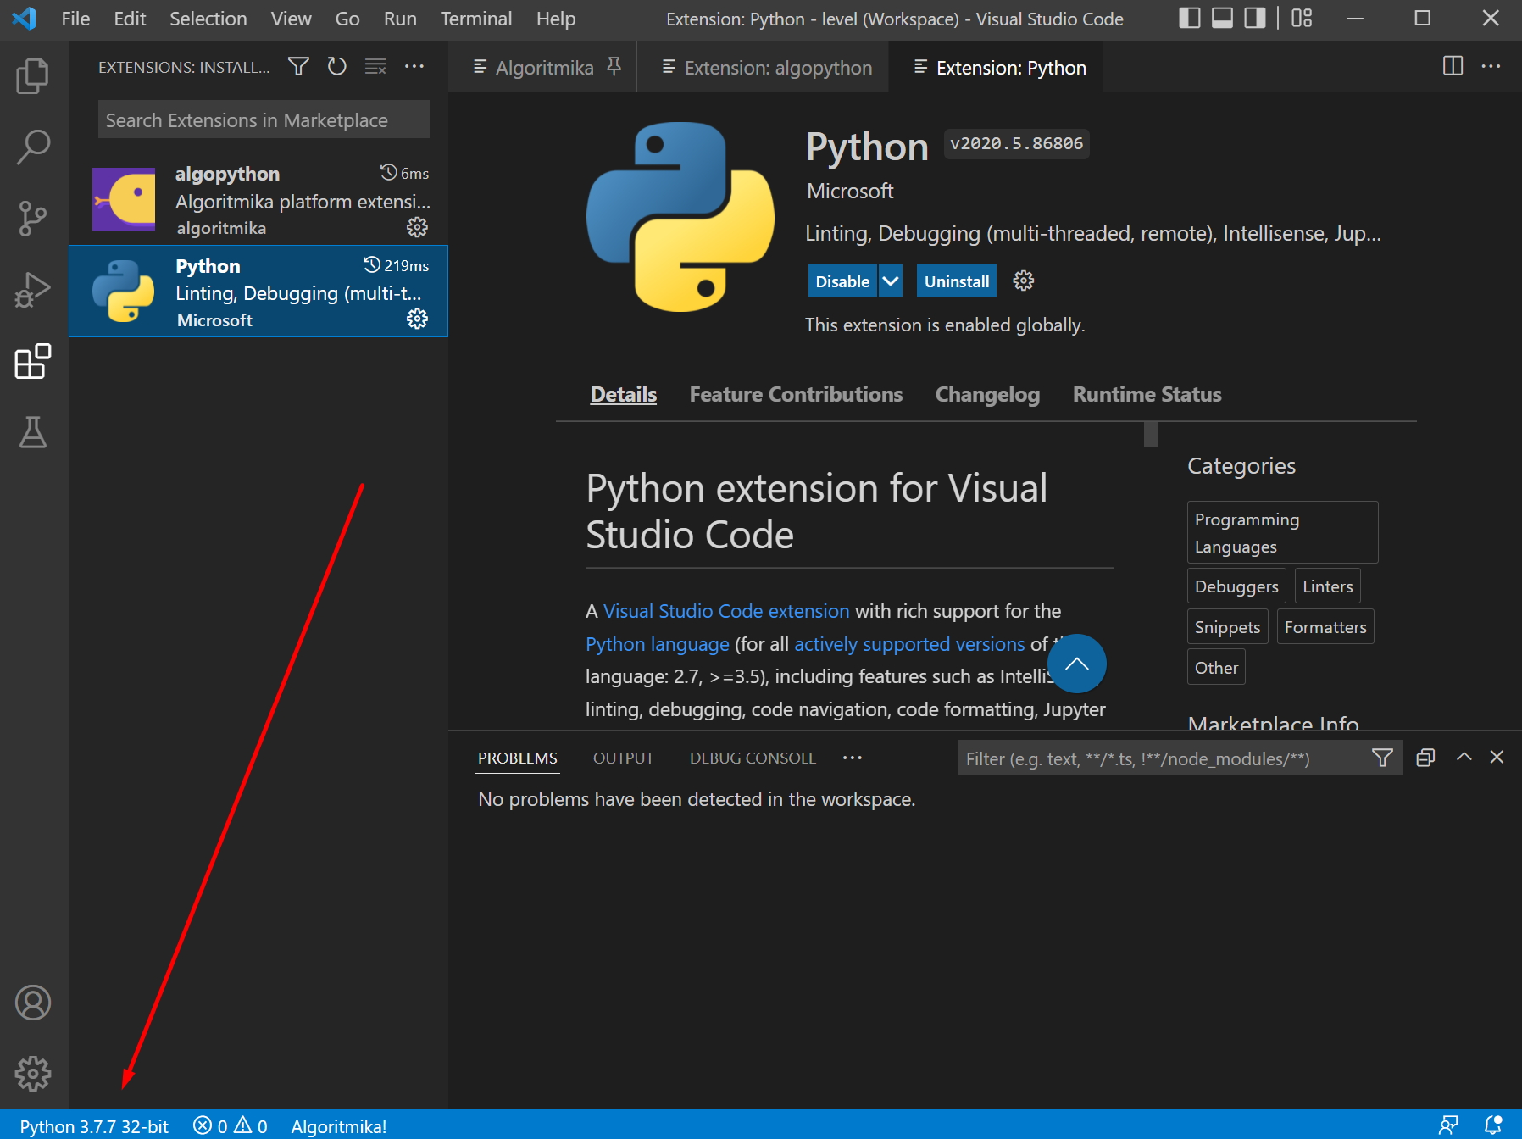Clear the extensions search results
Screen dimensions: 1522x1139
(x=375, y=66)
